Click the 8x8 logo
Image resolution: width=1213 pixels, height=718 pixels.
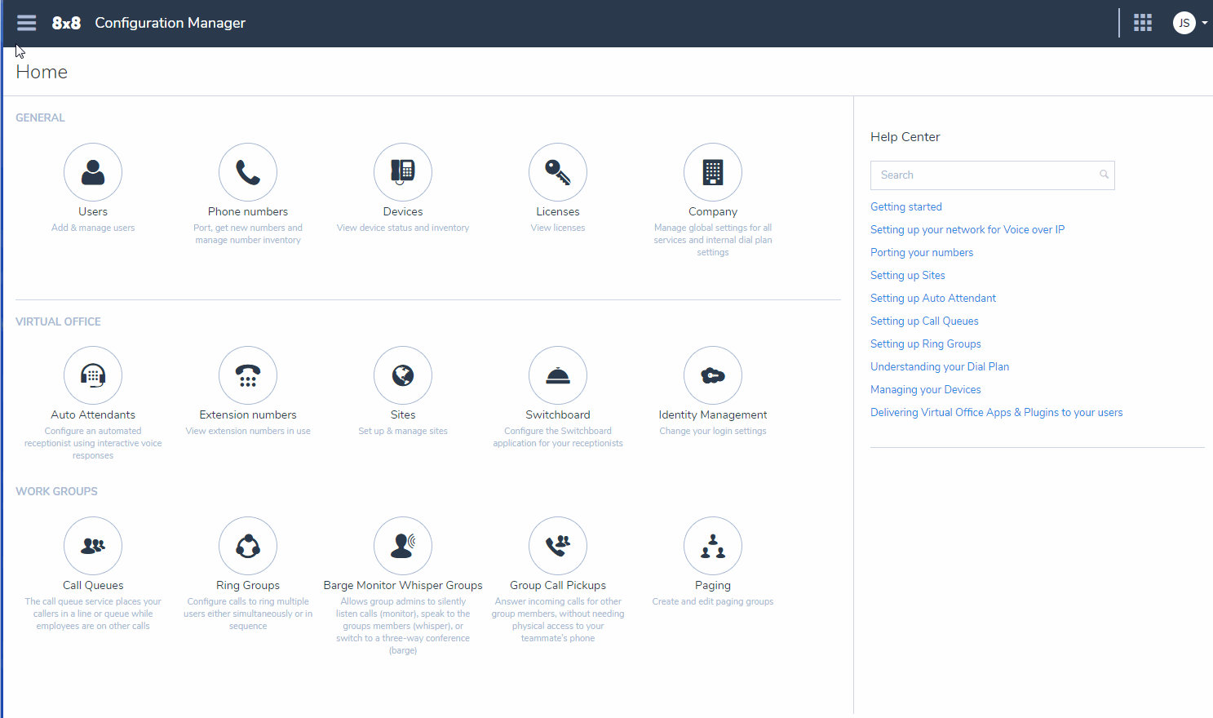(x=66, y=23)
